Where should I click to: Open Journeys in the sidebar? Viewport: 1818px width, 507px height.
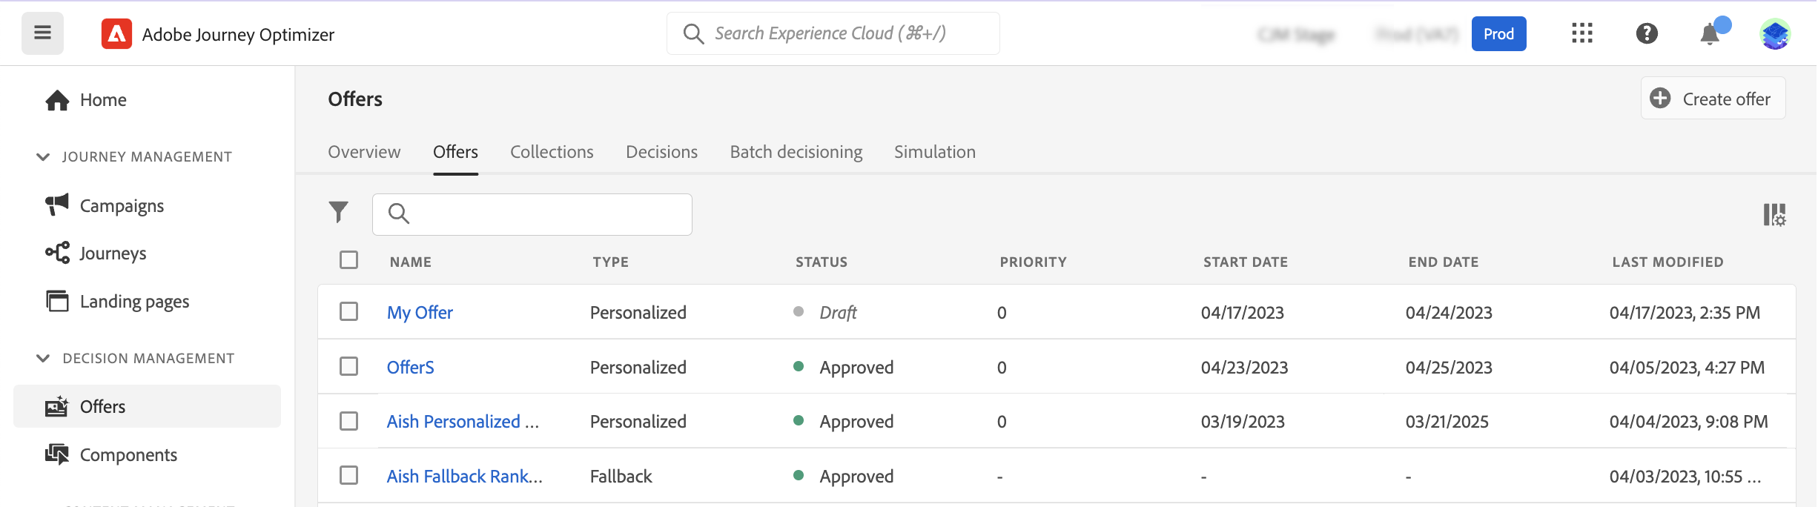(113, 253)
